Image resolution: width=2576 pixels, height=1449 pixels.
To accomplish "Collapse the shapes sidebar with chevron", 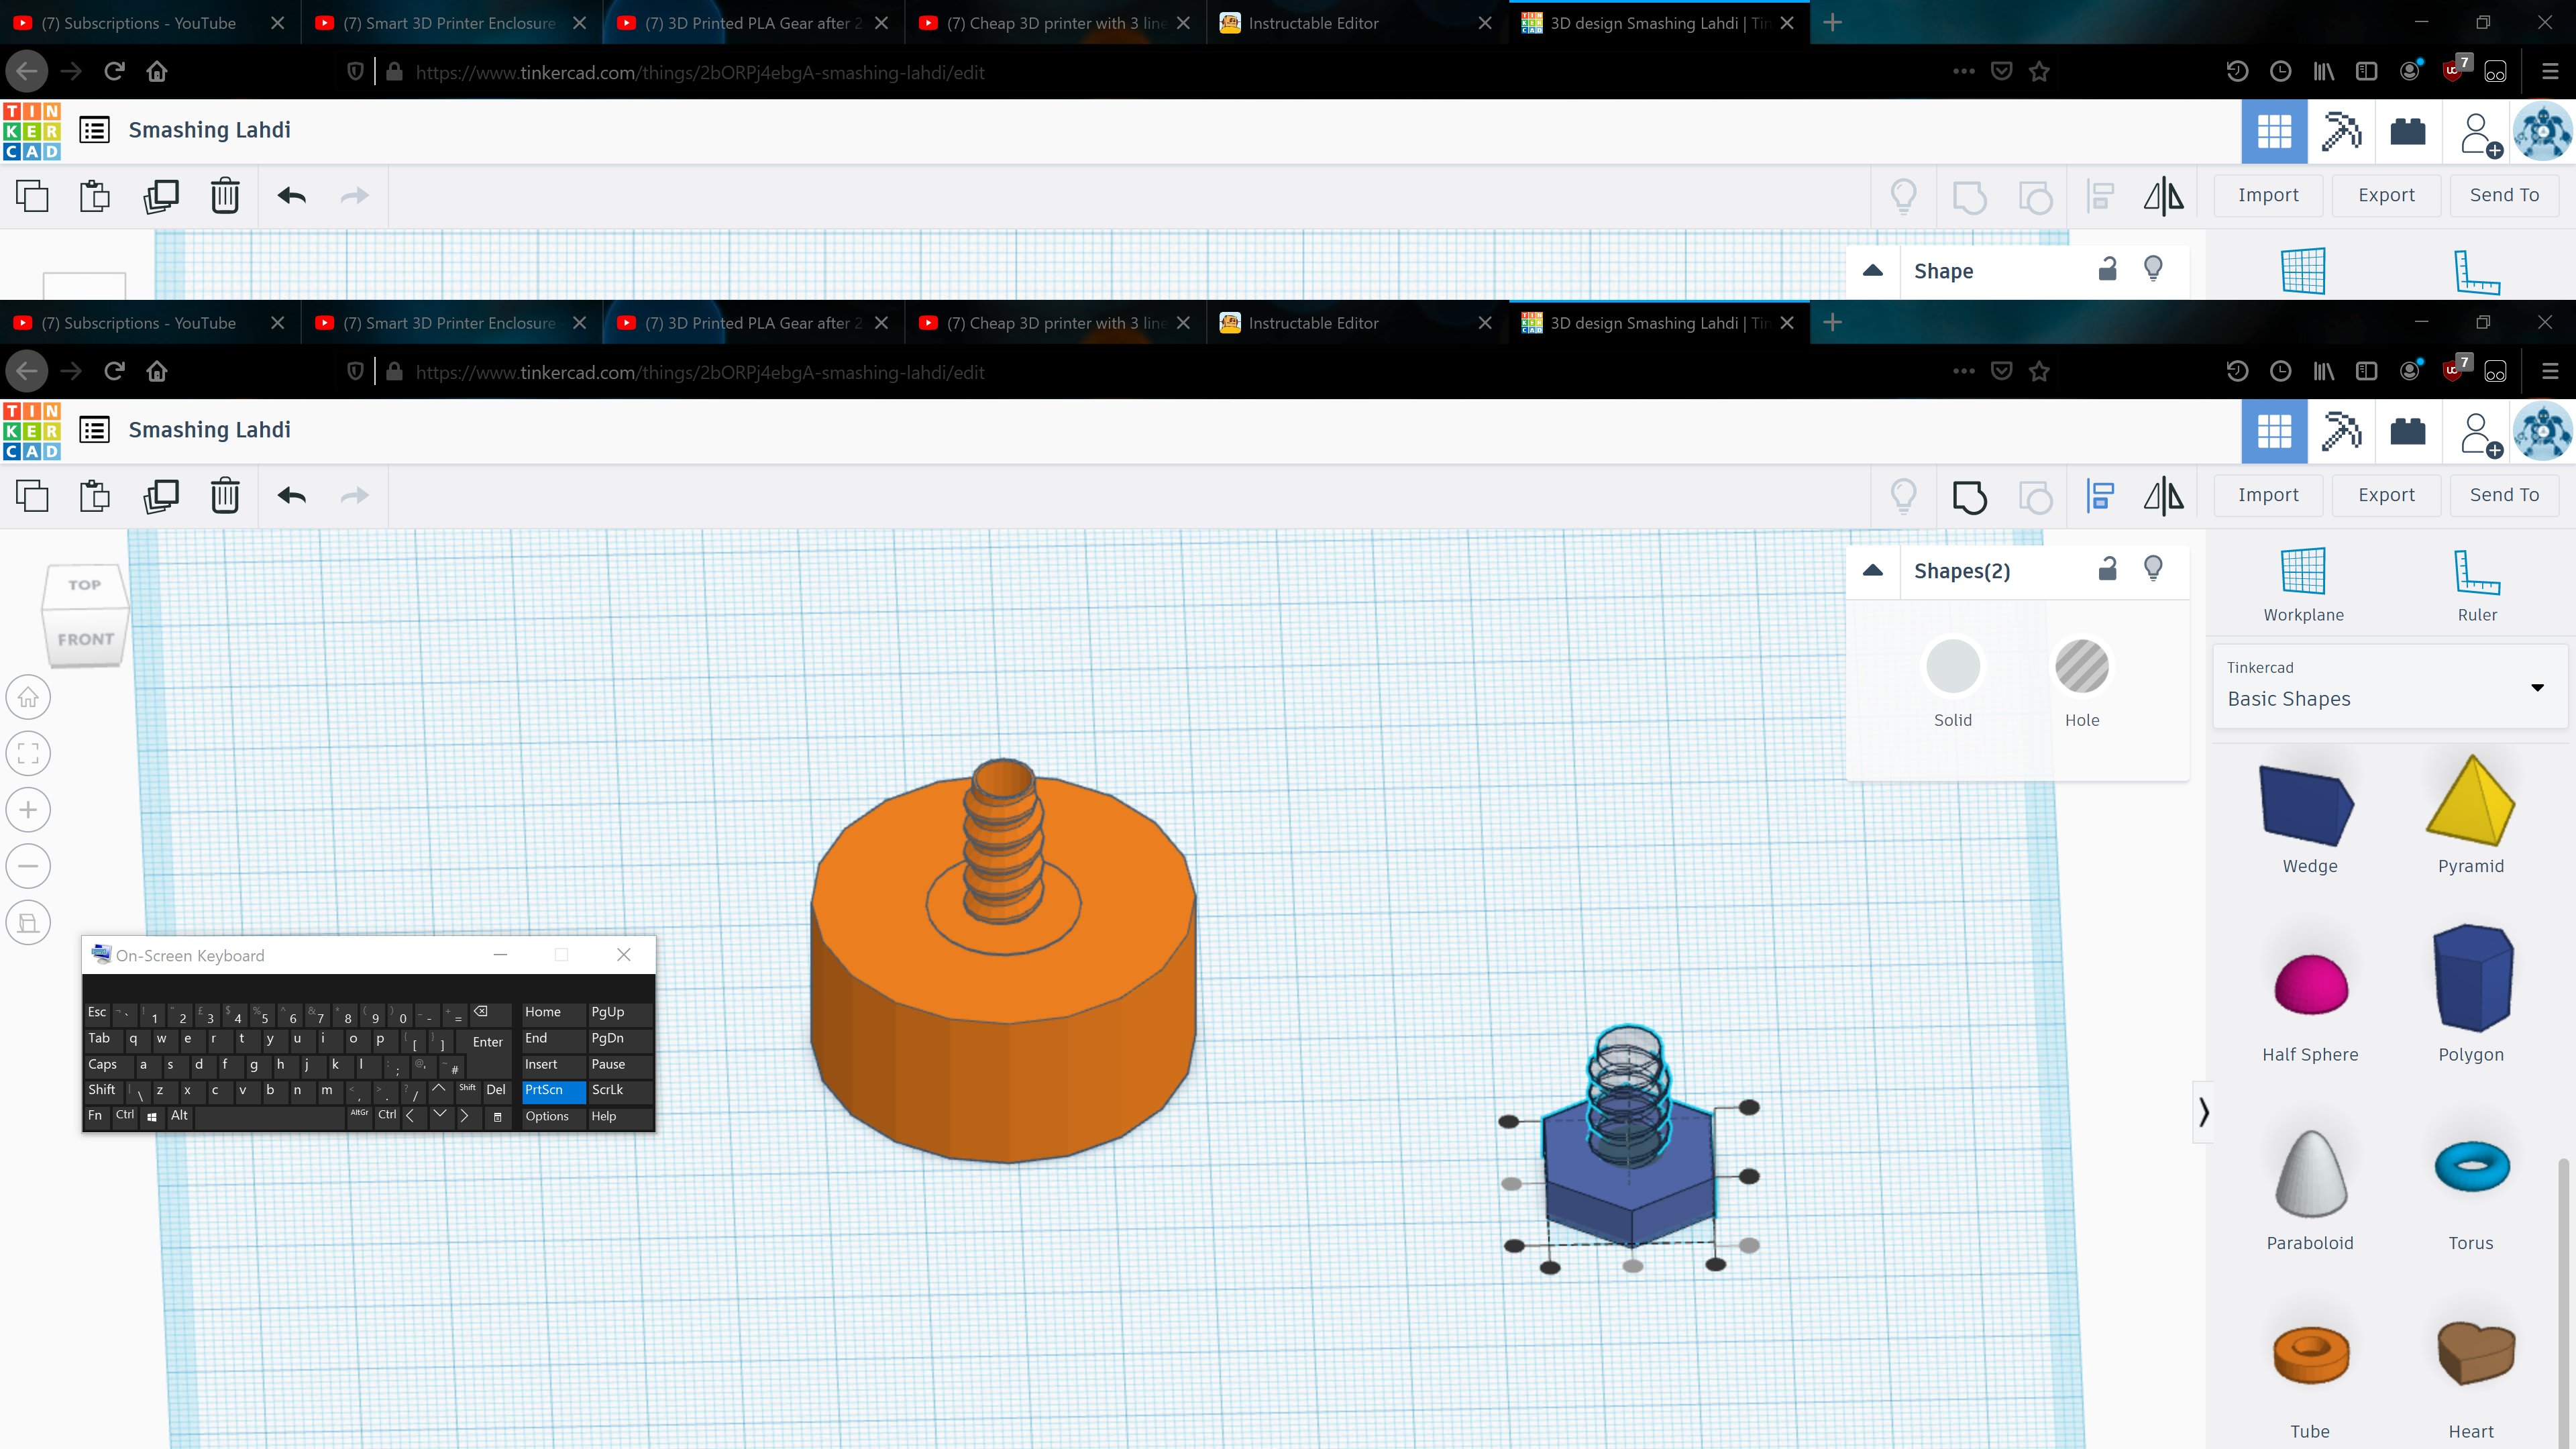I will coord(2203,1112).
